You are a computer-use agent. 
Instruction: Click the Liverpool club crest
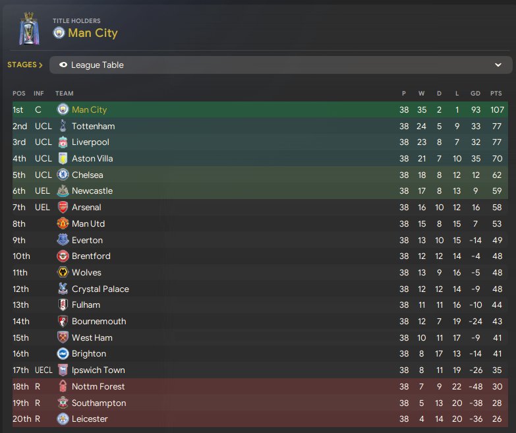[63, 142]
